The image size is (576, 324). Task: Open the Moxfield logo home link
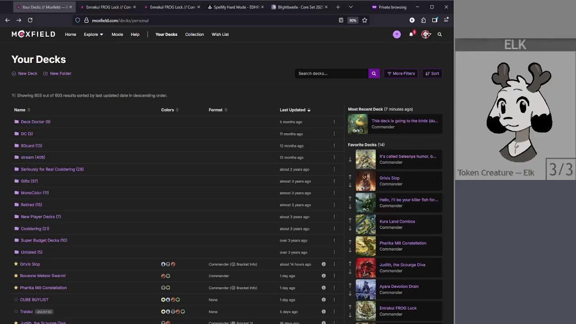(x=33, y=34)
